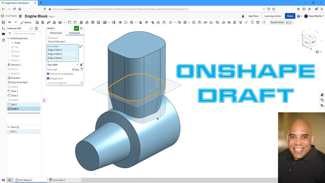Collapse the Parts (1) section
The height and width of the screenshot is (183, 325).
(8, 127)
